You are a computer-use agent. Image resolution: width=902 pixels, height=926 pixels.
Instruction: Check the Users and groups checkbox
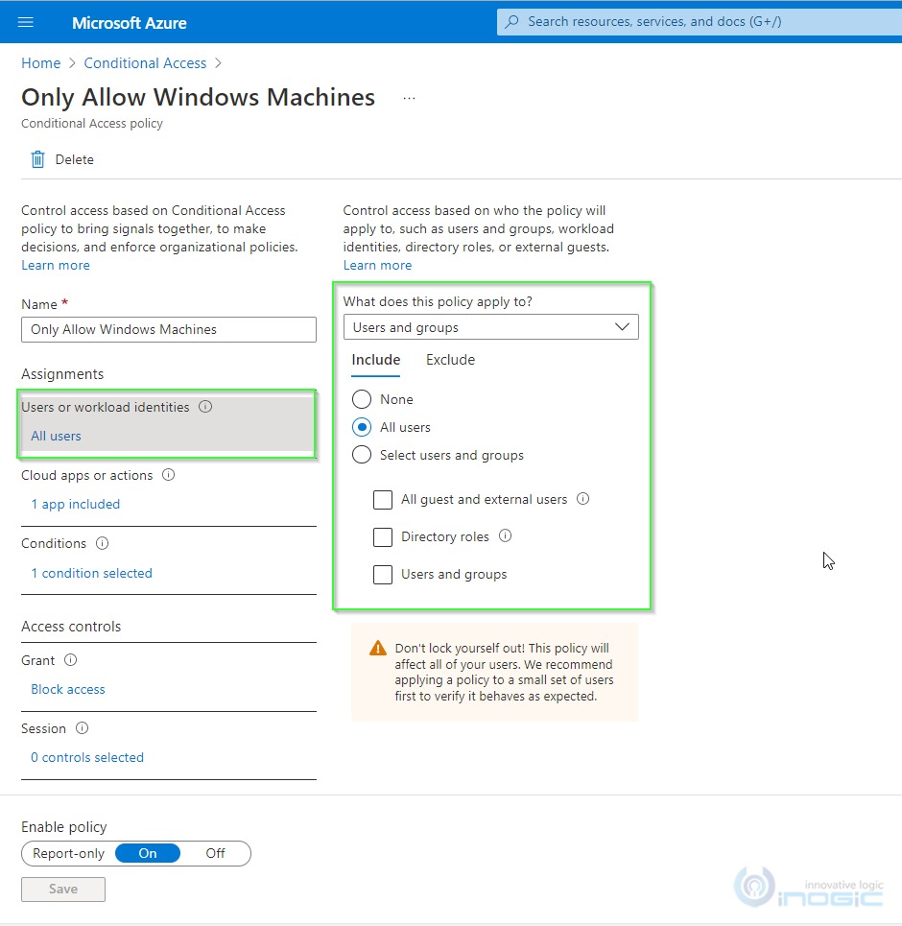pos(383,574)
